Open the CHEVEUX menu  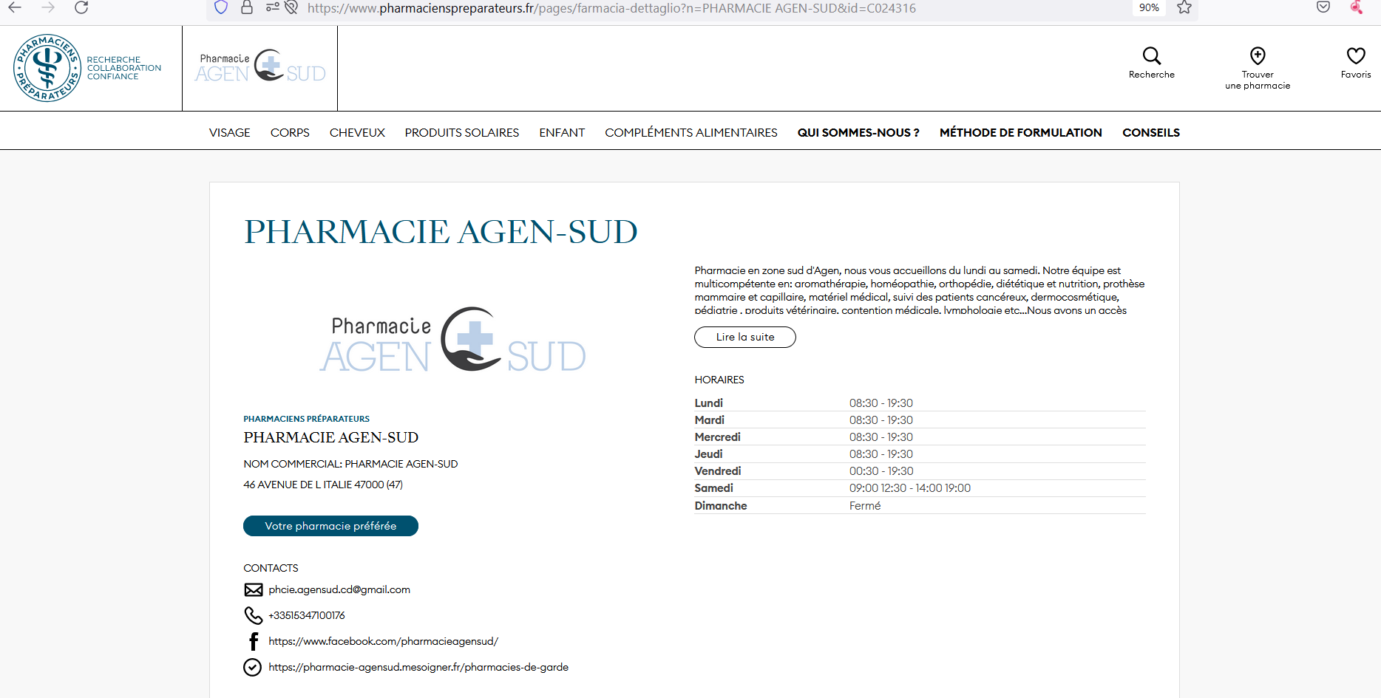click(x=357, y=133)
